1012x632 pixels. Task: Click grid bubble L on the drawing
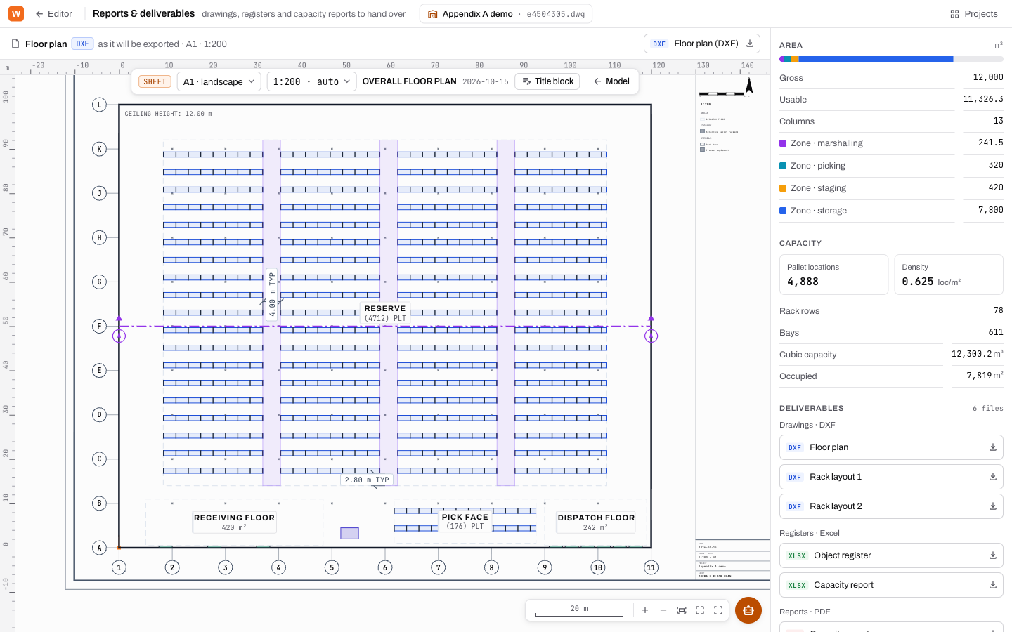tap(99, 105)
